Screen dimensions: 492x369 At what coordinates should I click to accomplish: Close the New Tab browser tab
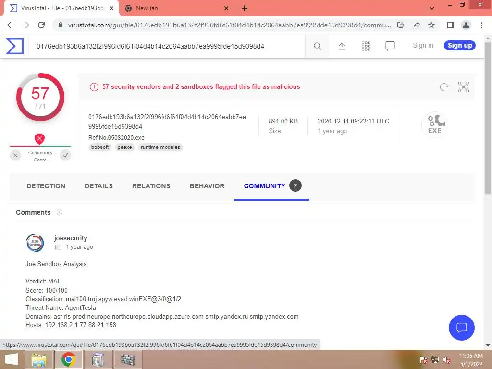coord(226,8)
